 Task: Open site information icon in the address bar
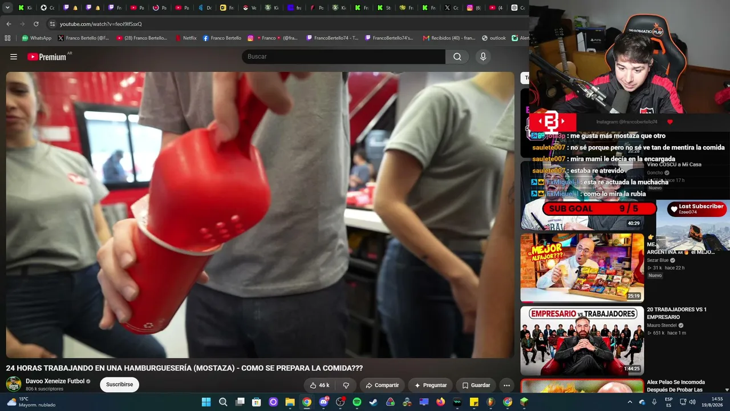click(x=52, y=24)
